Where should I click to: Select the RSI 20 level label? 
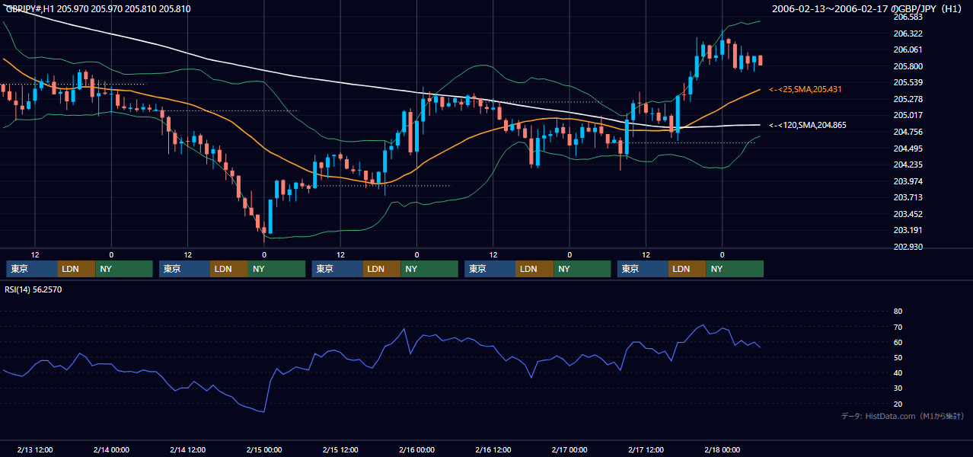[898, 404]
